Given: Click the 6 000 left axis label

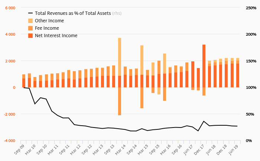Looking at the screenshot, I should point(10,8).
